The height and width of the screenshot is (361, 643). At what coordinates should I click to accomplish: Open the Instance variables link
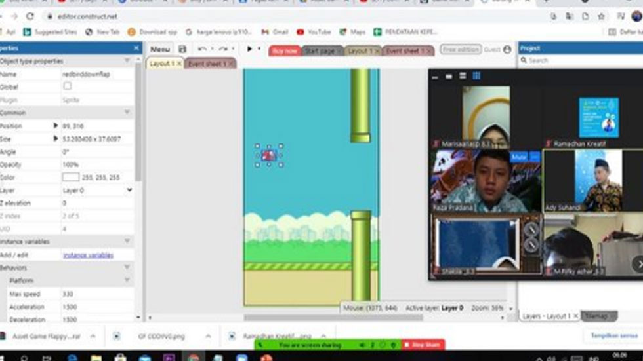tap(88, 255)
